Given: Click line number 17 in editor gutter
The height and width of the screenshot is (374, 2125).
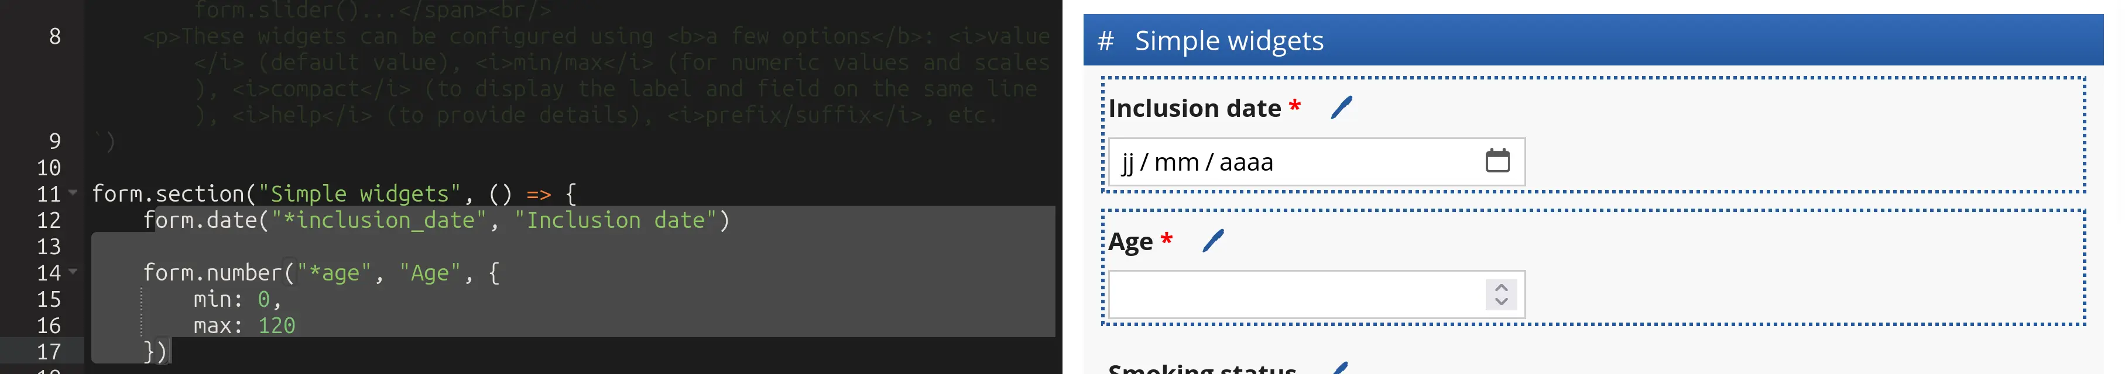Looking at the screenshot, I should pos(49,352).
